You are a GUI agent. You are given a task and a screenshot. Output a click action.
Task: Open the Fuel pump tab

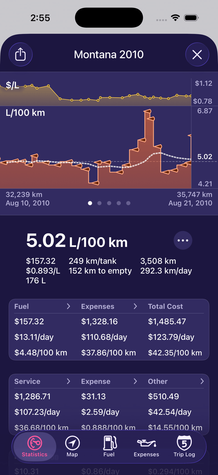[109, 446]
